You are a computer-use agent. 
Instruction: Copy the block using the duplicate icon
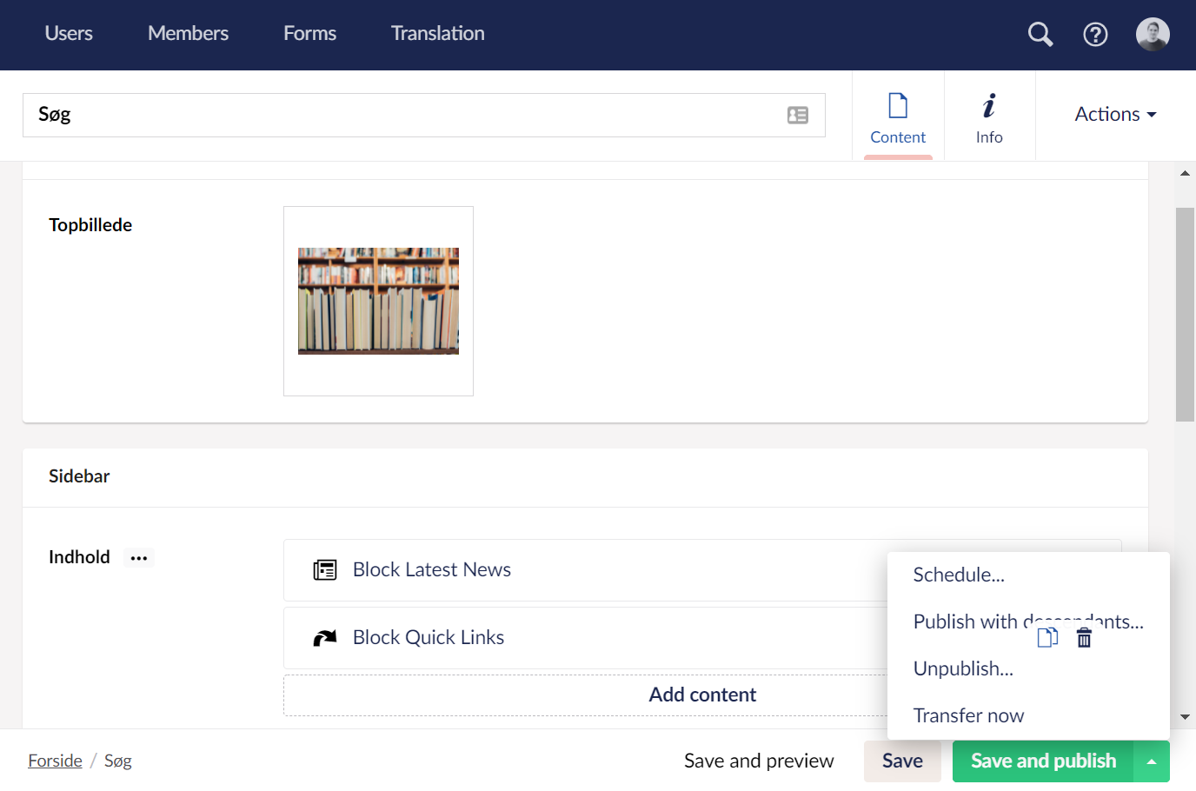point(1047,637)
